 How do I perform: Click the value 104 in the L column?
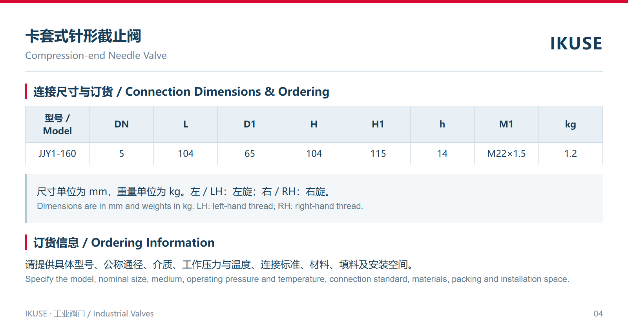click(186, 154)
